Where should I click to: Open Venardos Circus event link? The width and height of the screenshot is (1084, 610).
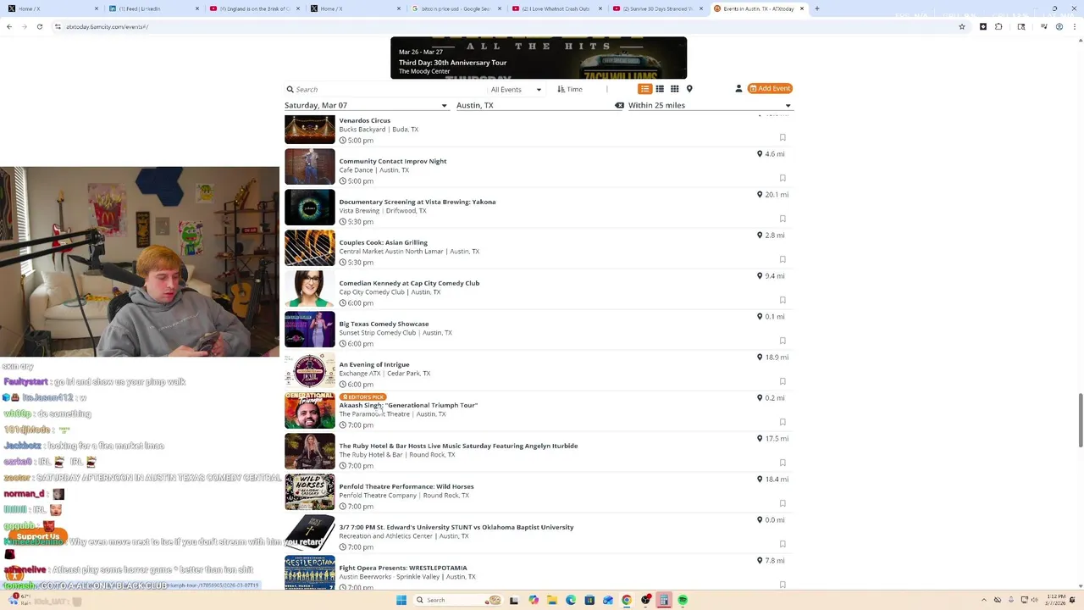click(x=364, y=120)
